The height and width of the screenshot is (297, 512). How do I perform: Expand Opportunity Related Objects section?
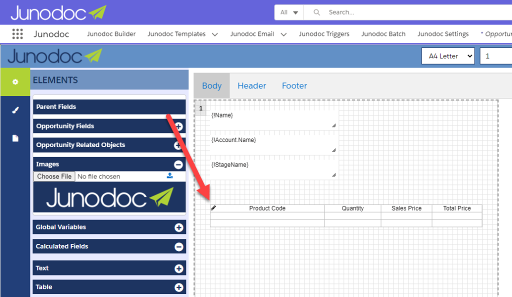[x=178, y=145]
